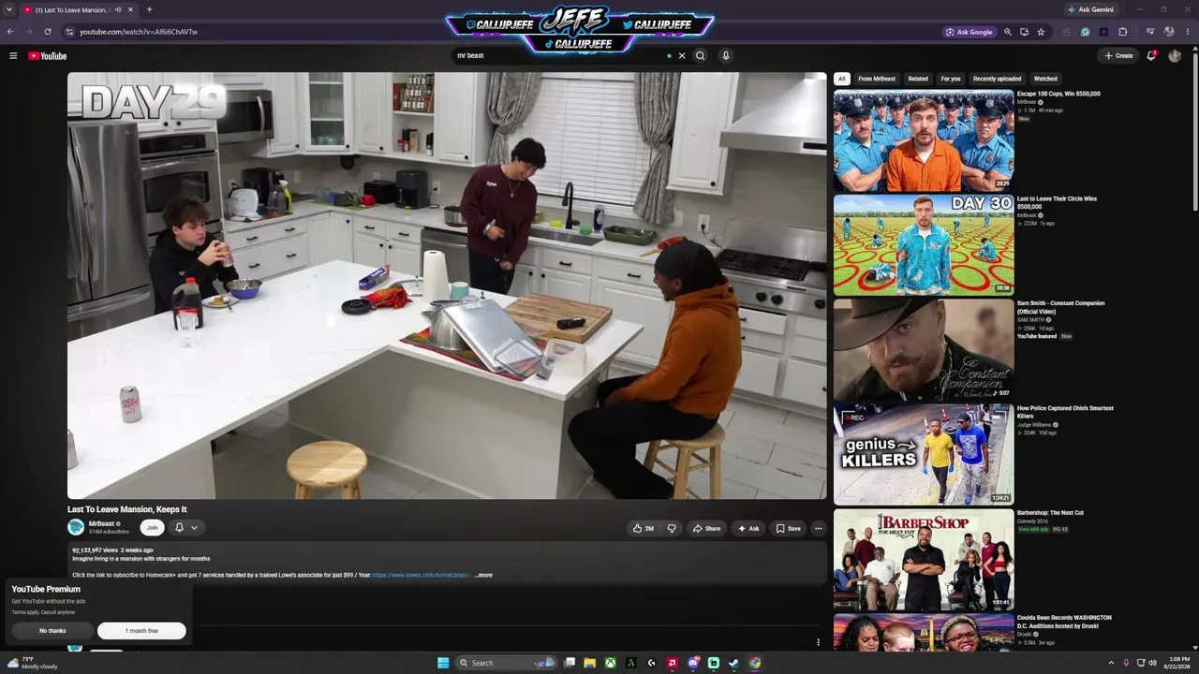The height and width of the screenshot is (674, 1199).
Task: Click the Ask button under the video
Action: pos(748,529)
